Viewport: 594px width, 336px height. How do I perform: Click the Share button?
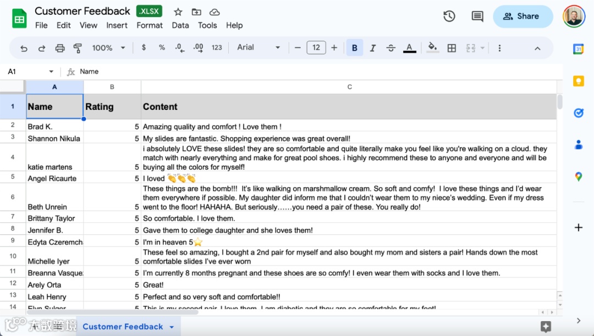point(522,16)
